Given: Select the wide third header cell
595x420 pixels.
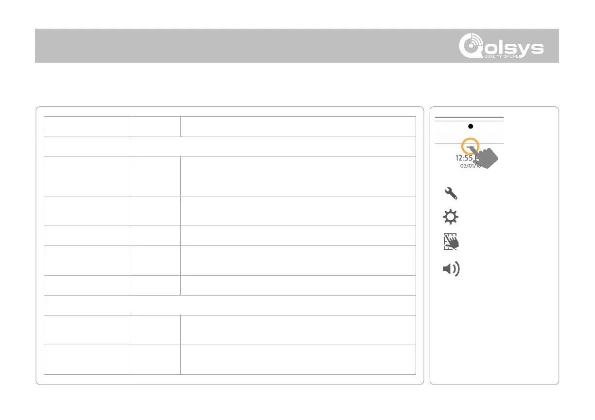Looking at the screenshot, I should pyautogui.click(x=298, y=126).
